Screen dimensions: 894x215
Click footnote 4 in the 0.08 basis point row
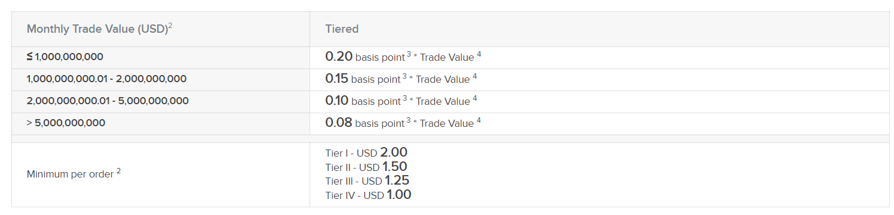coord(479,121)
